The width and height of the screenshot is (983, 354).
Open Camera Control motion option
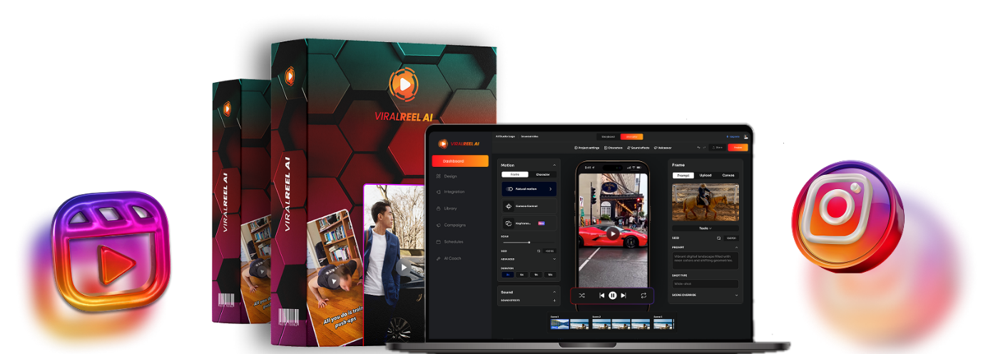[x=529, y=206]
